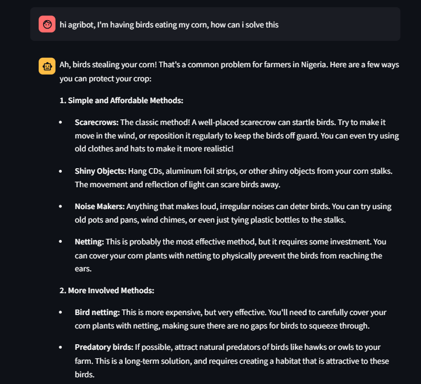421x384 pixels.
Task: Click the bold "Scarecrows:" label
Action: [x=96, y=122]
